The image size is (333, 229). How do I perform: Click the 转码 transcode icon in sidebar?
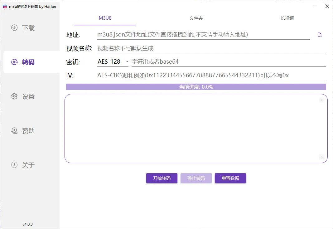14,62
